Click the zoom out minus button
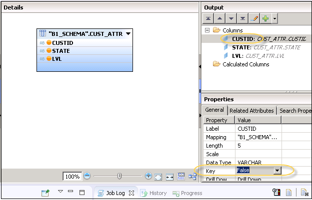The image size is (312, 200). (87, 176)
